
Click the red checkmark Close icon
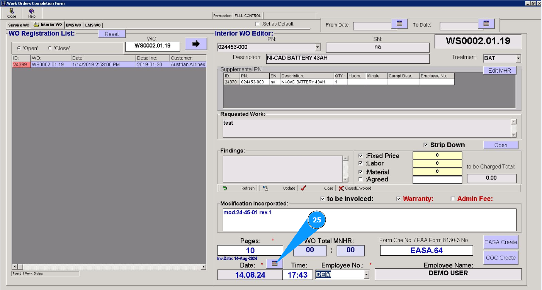[303, 188]
